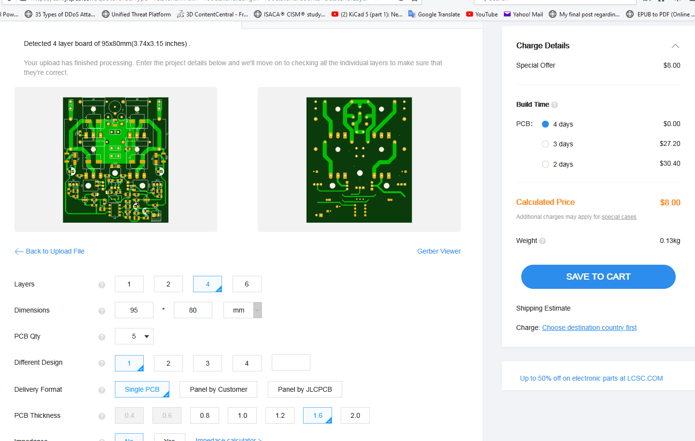Collapse the Charge Details panel
This screenshot has width=695, height=441.
click(675, 46)
